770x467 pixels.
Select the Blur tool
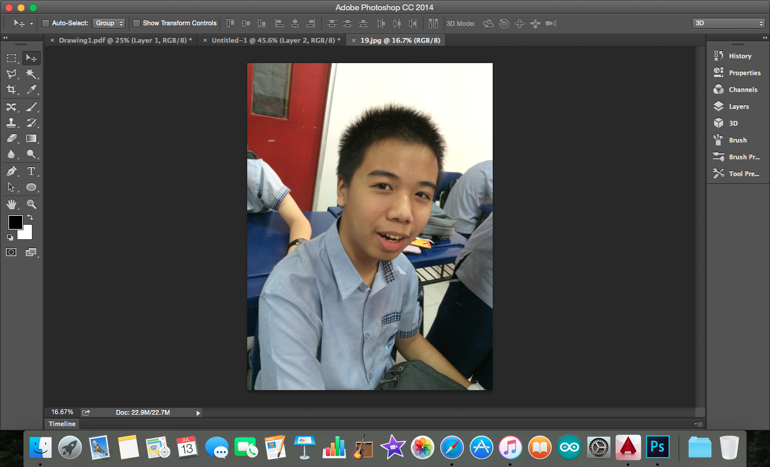tap(11, 154)
